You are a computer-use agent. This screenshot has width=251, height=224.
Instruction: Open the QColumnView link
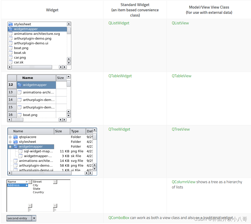click(x=184, y=182)
